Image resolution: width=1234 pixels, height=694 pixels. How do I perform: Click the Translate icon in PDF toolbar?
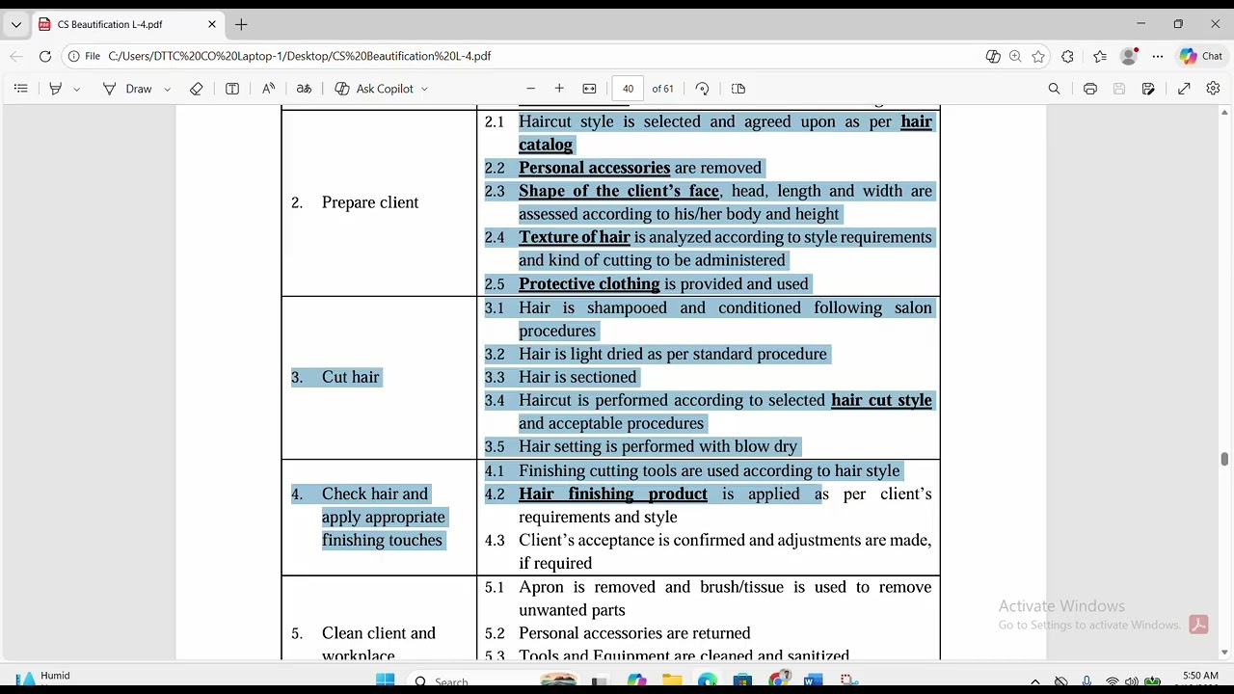pos(304,89)
